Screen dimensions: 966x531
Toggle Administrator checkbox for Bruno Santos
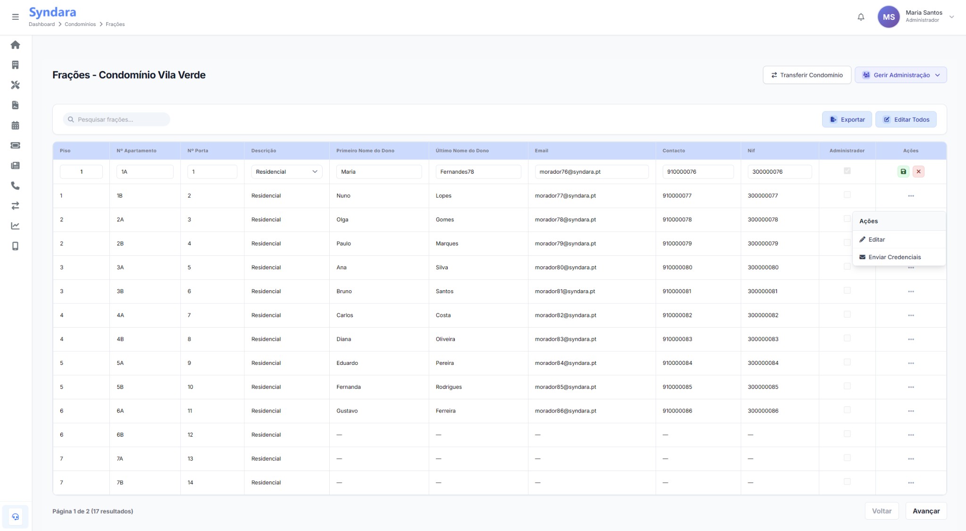pyautogui.click(x=847, y=290)
